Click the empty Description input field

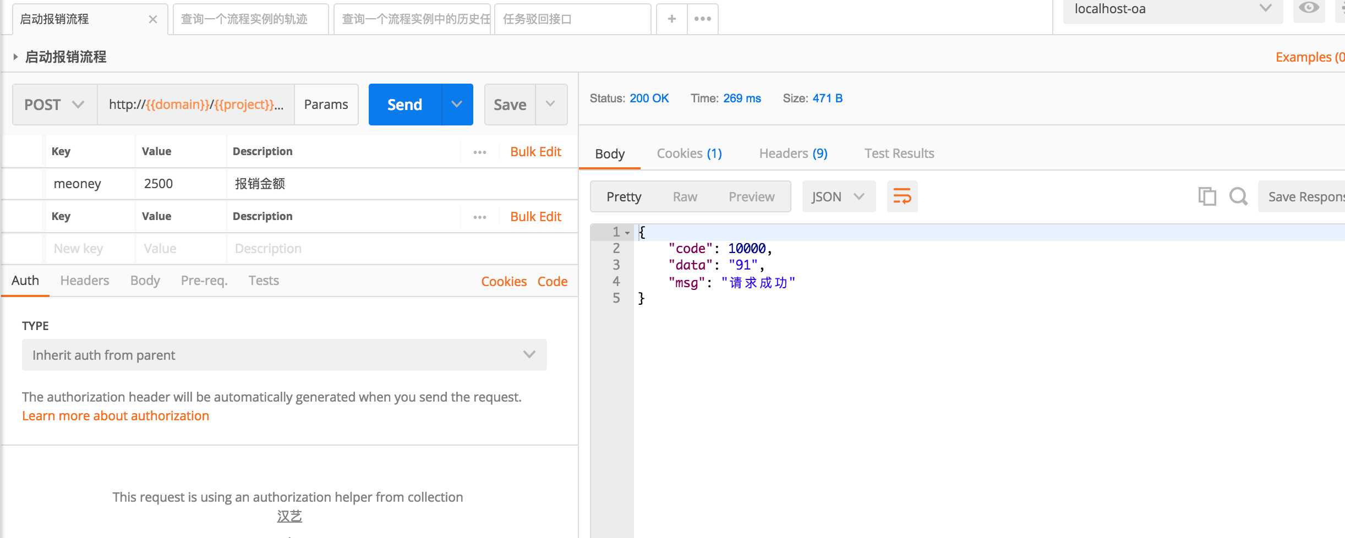coord(402,249)
